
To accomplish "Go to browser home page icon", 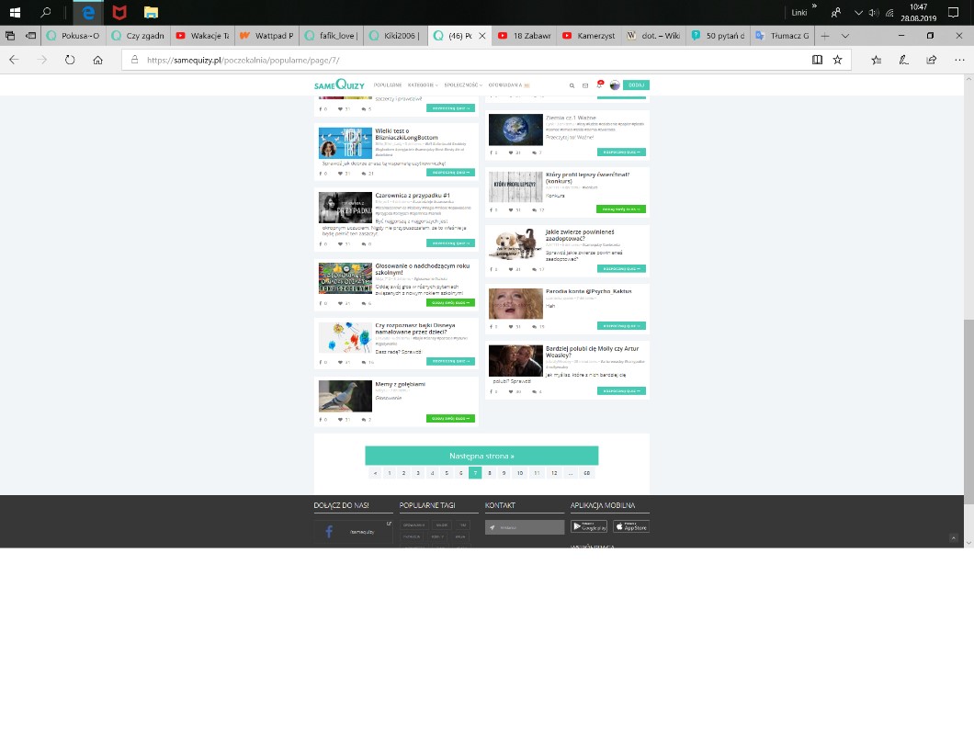I will (98, 60).
